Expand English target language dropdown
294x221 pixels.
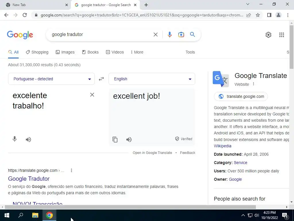coord(152,79)
